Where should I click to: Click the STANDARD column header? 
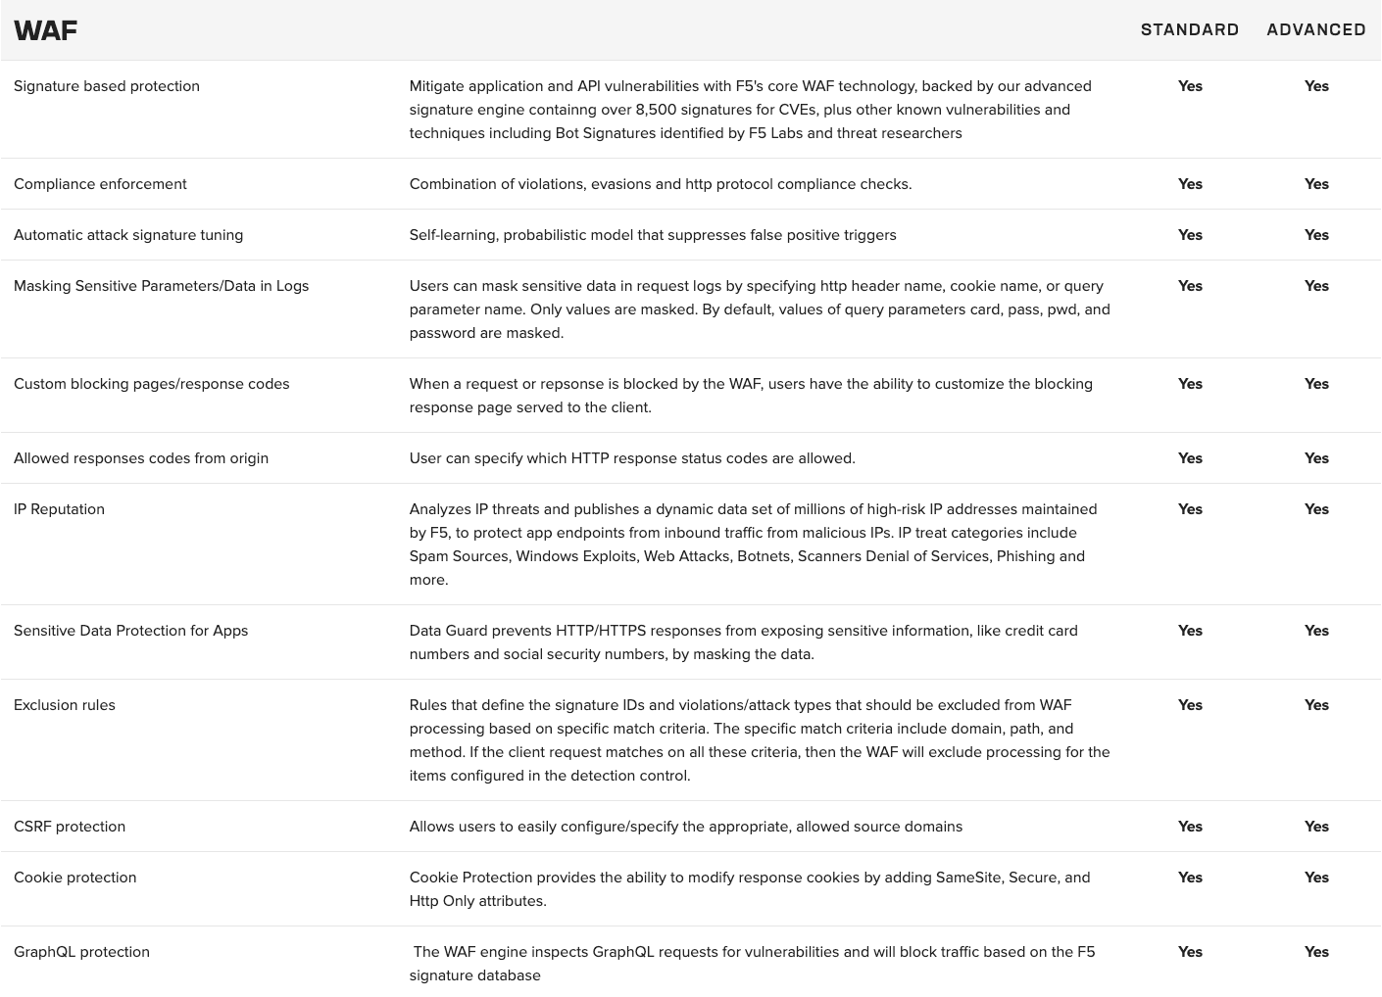[x=1189, y=30]
